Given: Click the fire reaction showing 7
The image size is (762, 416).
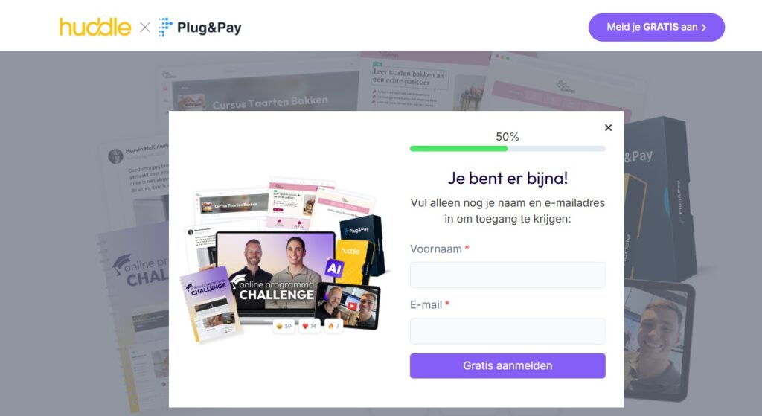Looking at the screenshot, I should tap(334, 326).
